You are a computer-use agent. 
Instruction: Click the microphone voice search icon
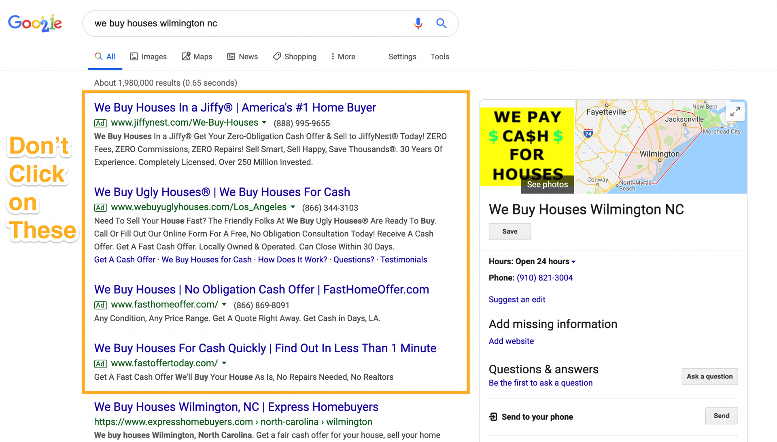(418, 23)
